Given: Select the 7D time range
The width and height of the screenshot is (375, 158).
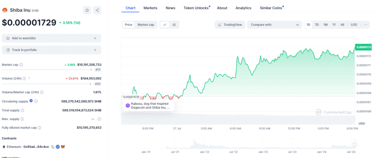Looking at the screenshot, I should [x=317, y=25].
